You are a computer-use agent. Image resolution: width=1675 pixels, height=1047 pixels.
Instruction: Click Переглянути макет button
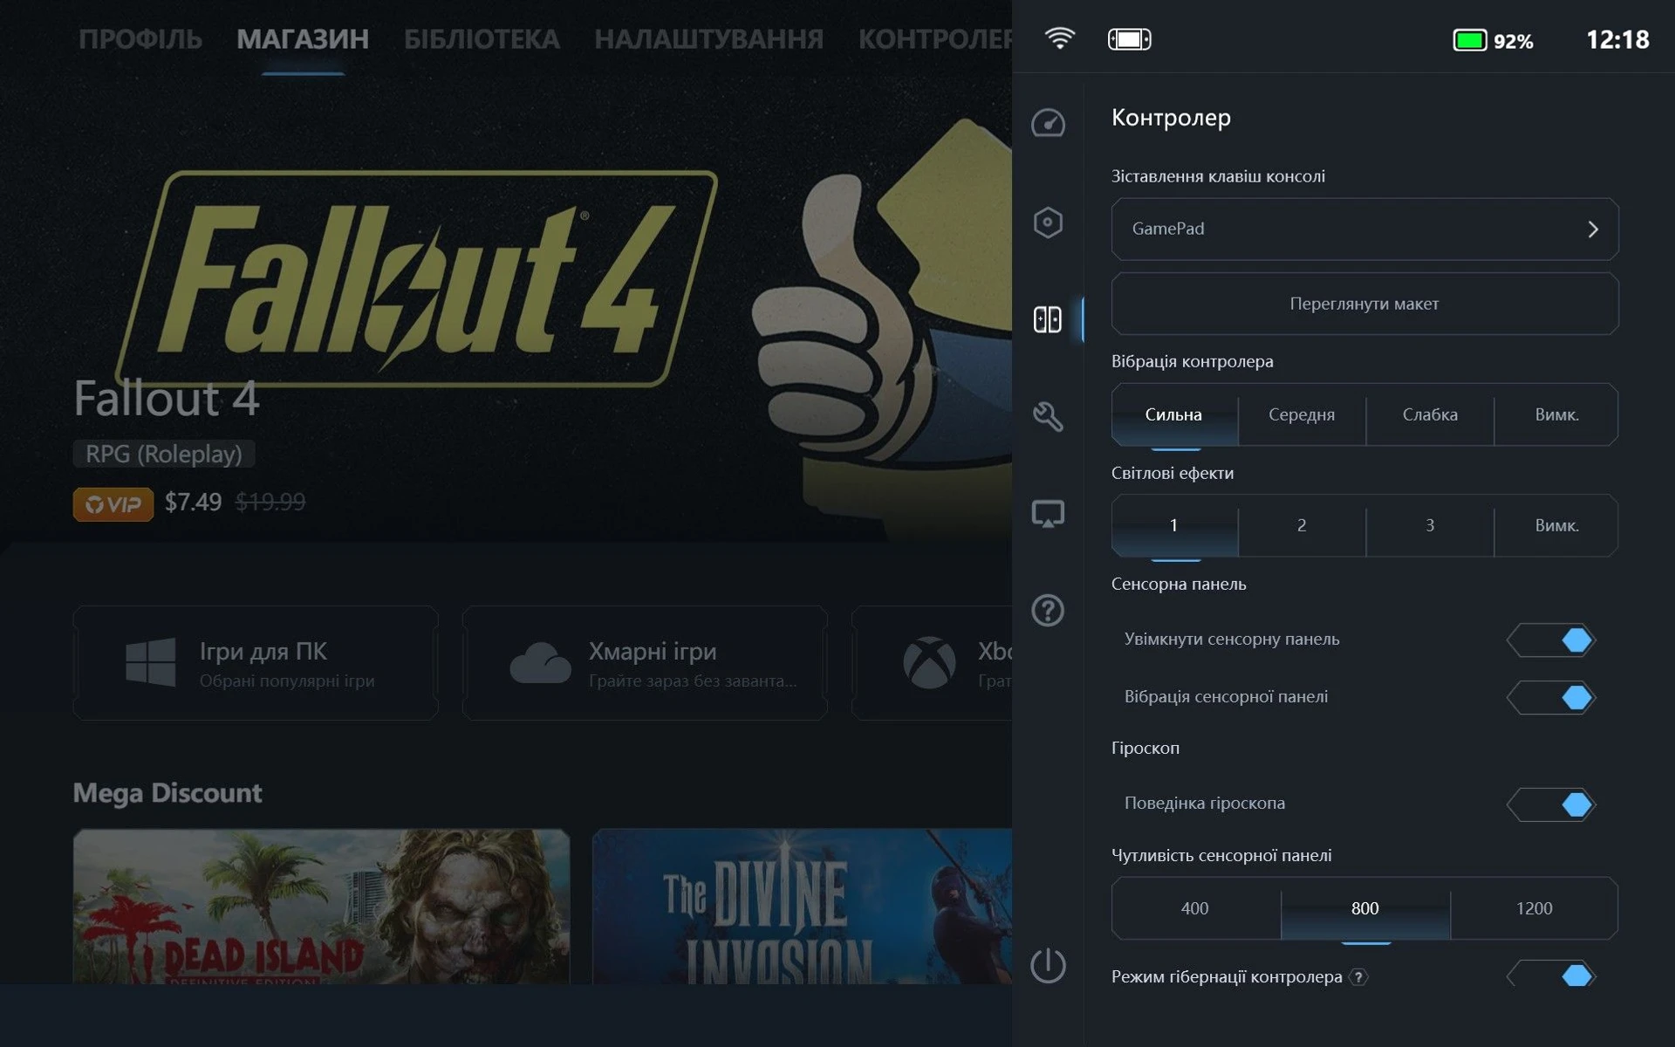[1364, 304]
